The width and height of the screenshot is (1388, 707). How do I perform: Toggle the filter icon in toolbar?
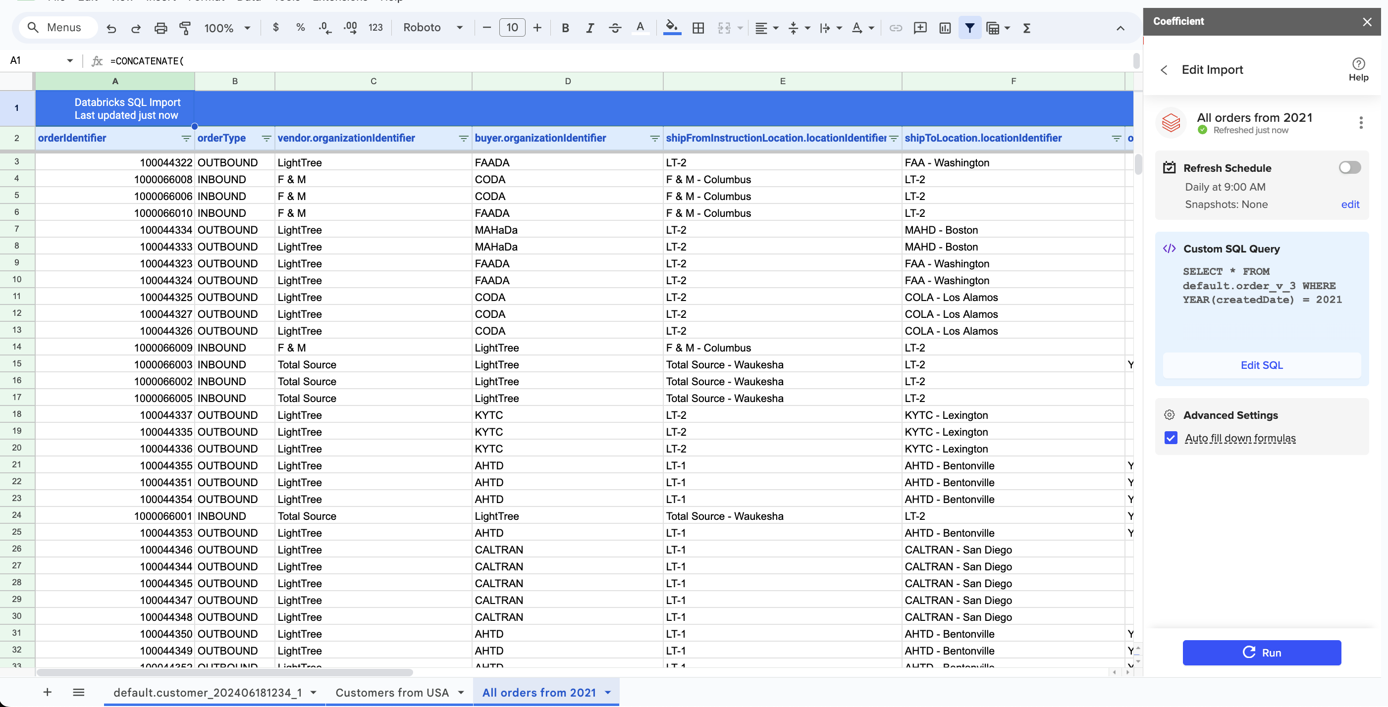point(969,28)
